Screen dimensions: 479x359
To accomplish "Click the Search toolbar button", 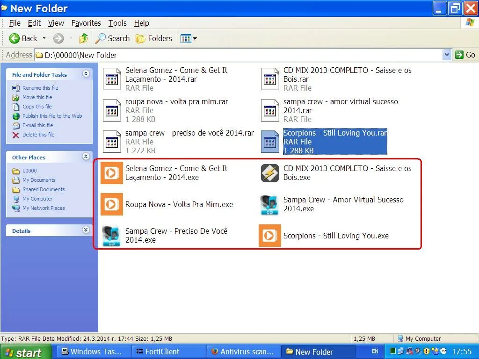I will coord(112,38).
